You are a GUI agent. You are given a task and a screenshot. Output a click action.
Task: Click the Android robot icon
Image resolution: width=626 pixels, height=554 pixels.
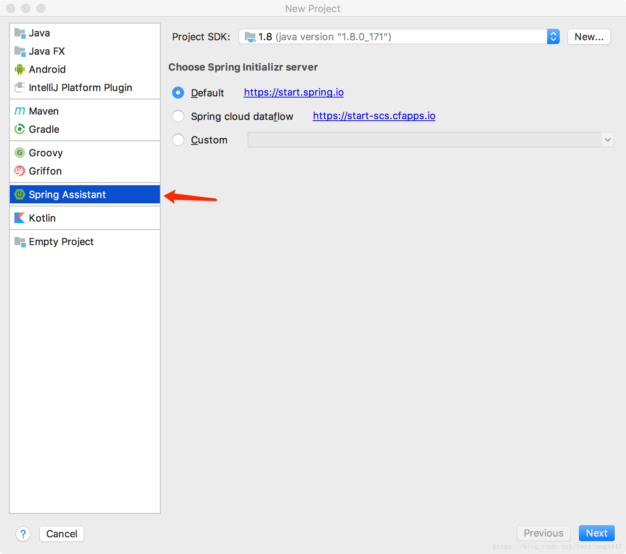(x=20, y=69)
